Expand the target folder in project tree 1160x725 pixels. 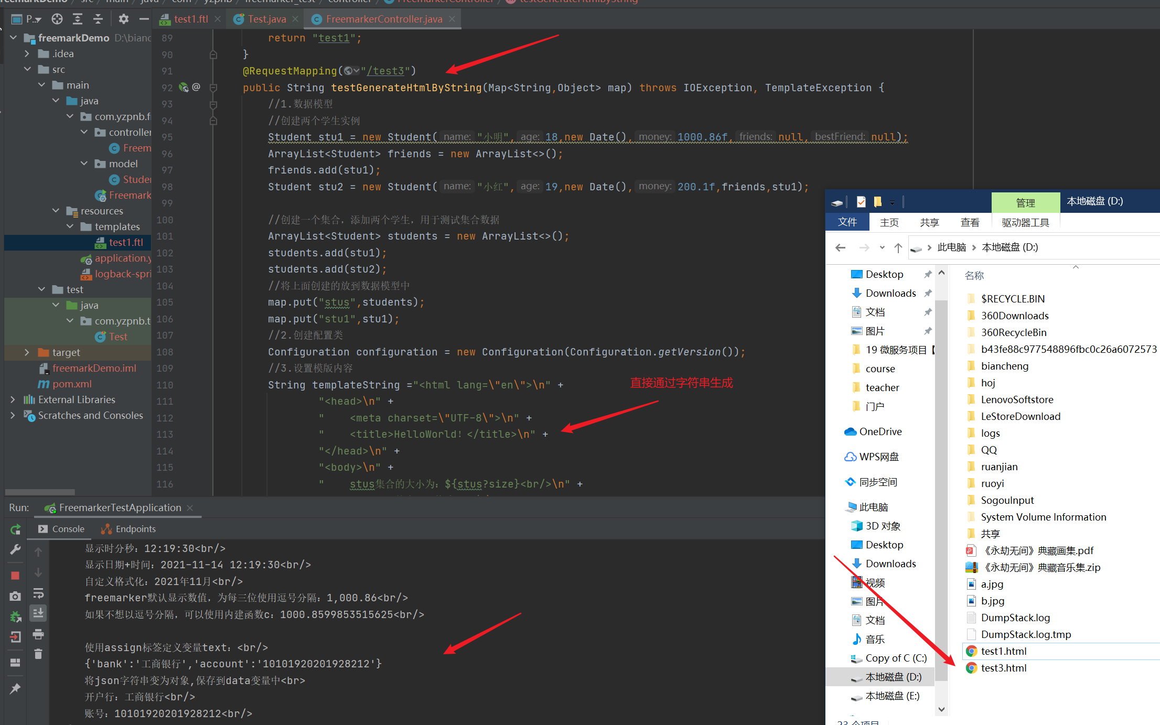point(27,352)
